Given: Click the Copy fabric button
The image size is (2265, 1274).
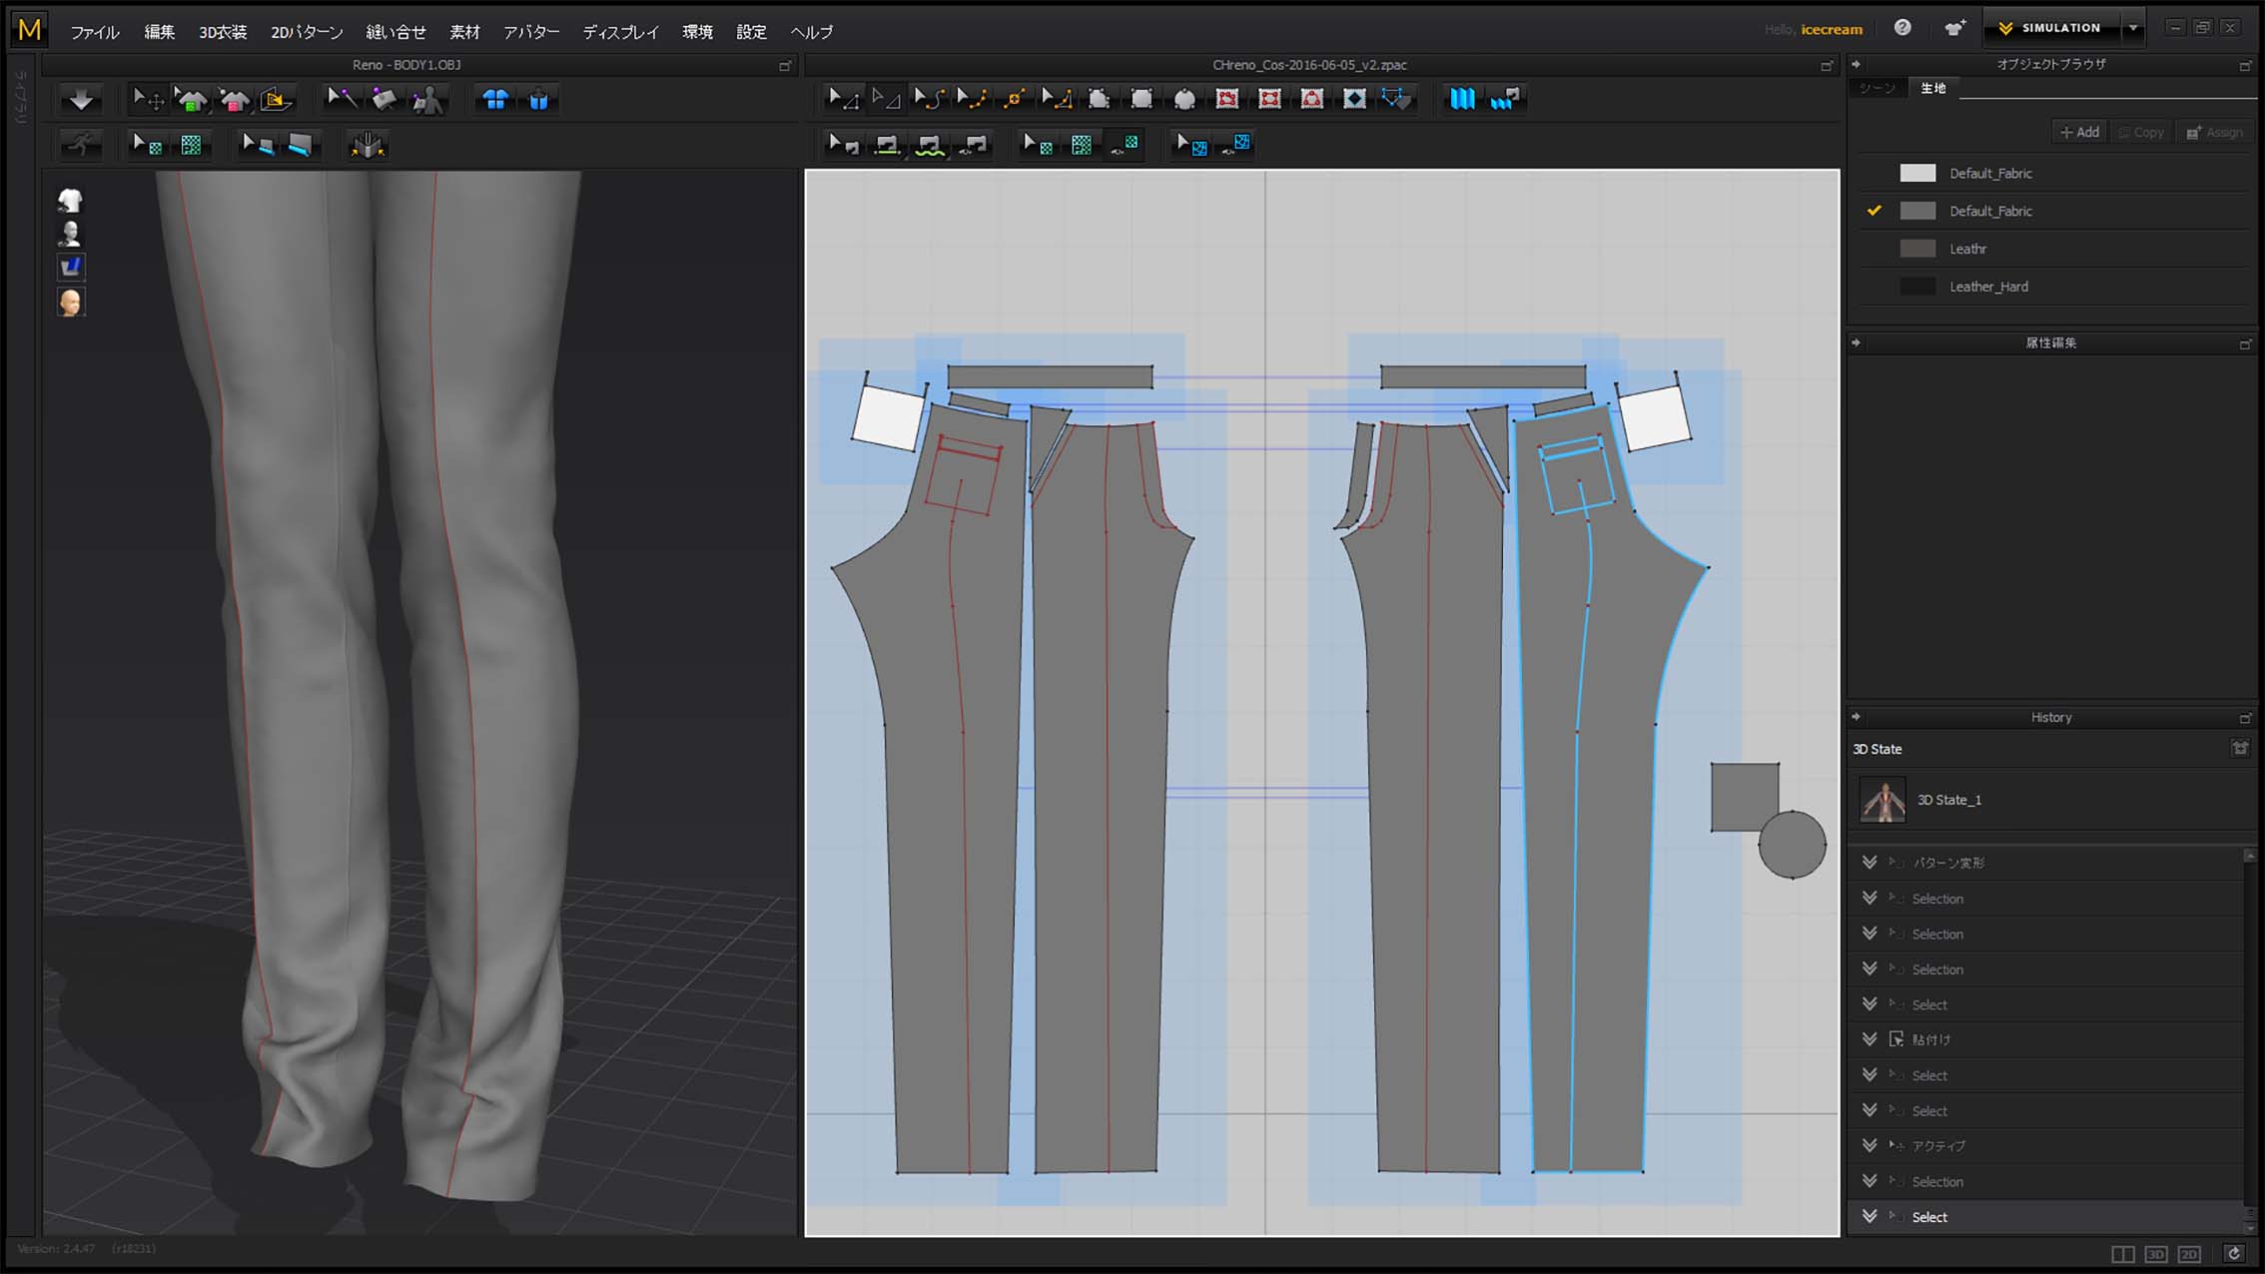Looking at the screenshot, I should point(2142,132).
